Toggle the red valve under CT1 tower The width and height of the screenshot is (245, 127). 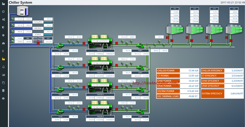[167, 38]
